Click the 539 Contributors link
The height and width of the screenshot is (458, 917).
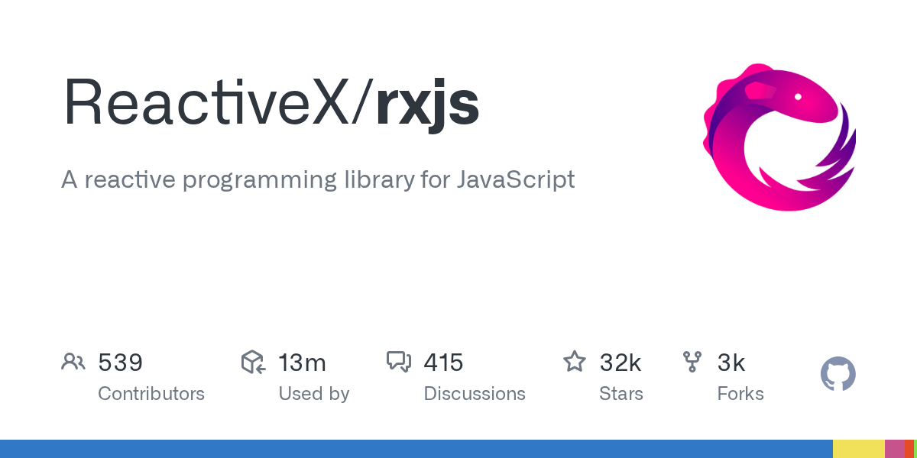[120, 363]
